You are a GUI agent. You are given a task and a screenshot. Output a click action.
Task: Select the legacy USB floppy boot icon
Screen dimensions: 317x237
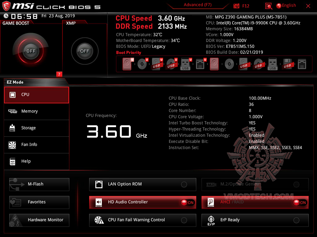[287, 64]
